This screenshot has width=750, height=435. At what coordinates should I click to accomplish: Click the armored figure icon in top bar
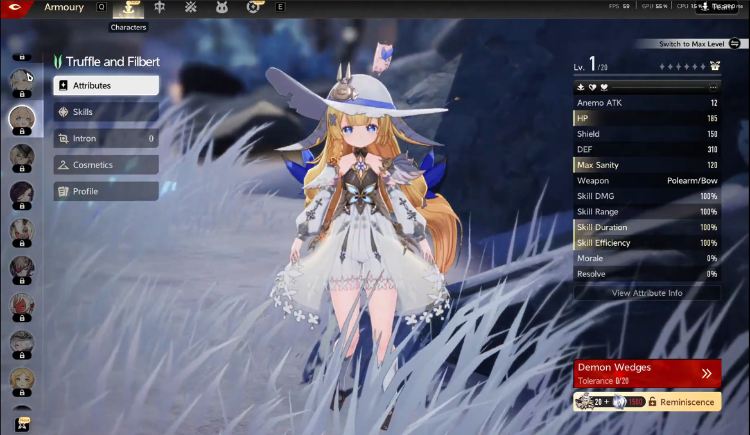click(159, 8)
